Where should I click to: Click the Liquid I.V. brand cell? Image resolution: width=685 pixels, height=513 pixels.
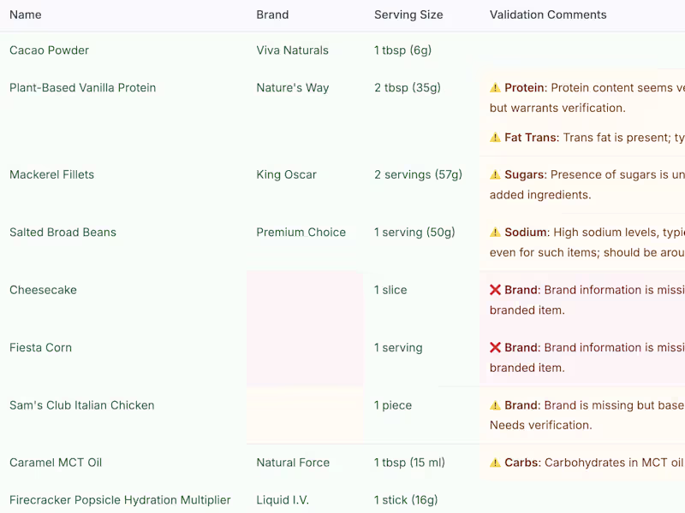(x=283, y=500)
